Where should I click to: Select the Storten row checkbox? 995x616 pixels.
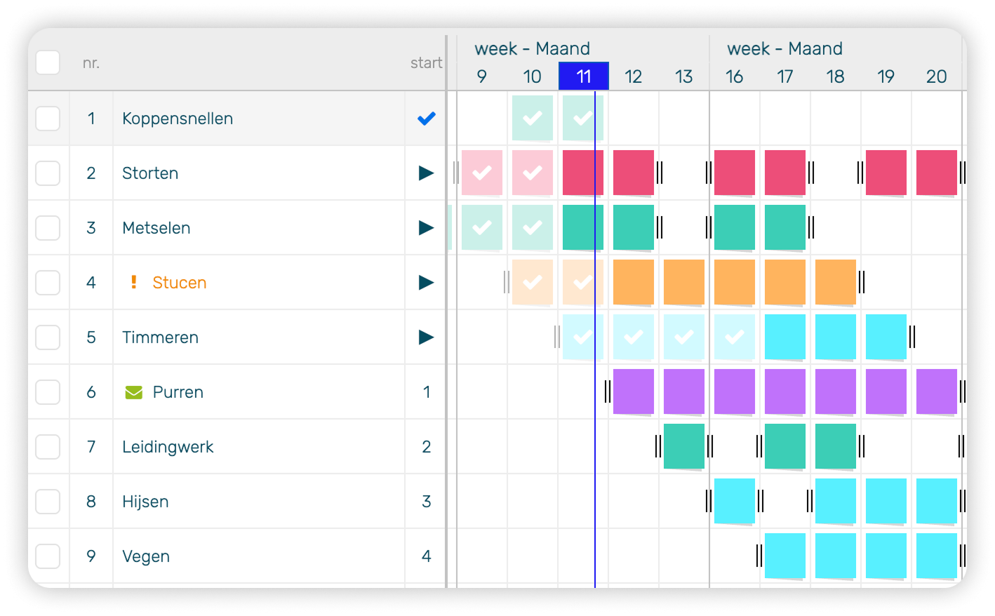click(48, 173)
